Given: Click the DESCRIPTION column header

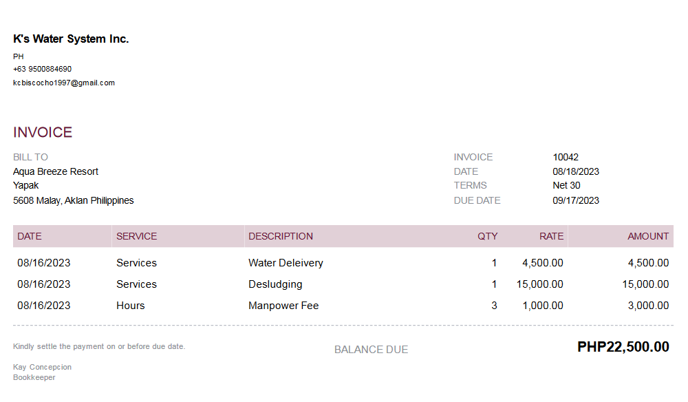Looking at the screenshot, I should 281,236.
